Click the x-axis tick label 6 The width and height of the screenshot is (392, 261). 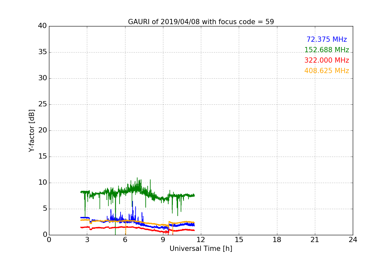[125, 239]
